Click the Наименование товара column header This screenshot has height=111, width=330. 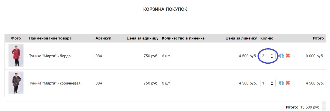(50, 38)
